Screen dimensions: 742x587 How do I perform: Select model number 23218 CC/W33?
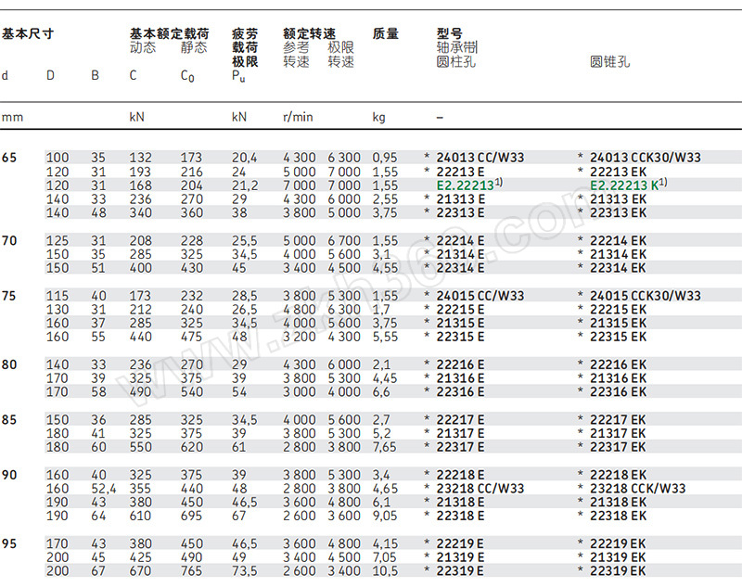480,489
